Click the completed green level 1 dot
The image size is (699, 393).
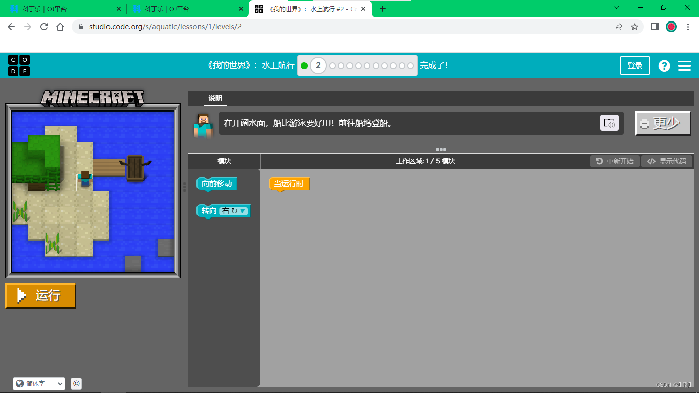(x=304, y=65)
